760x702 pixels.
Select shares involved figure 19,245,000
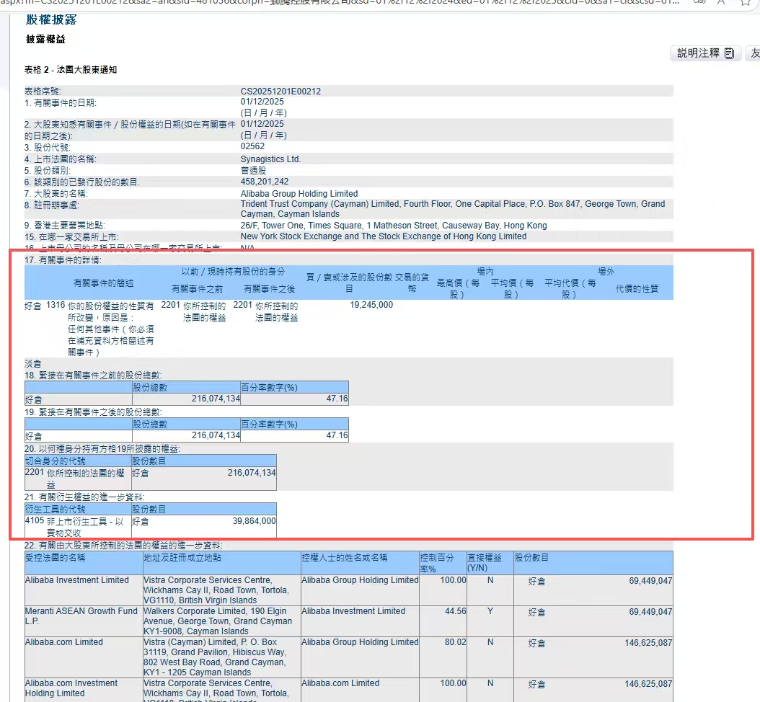tap(371, 305)
